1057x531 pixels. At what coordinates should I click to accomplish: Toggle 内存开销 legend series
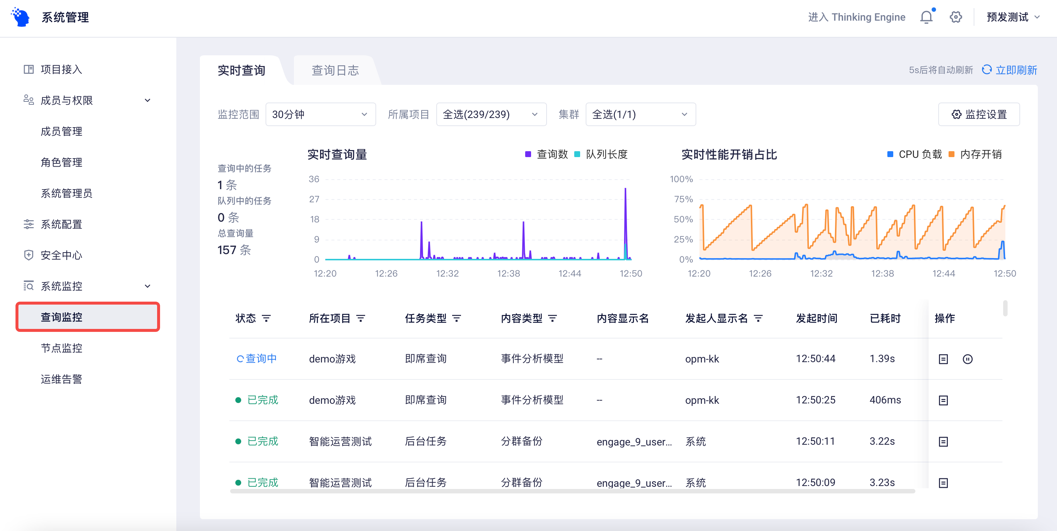[x=975, y=154]
